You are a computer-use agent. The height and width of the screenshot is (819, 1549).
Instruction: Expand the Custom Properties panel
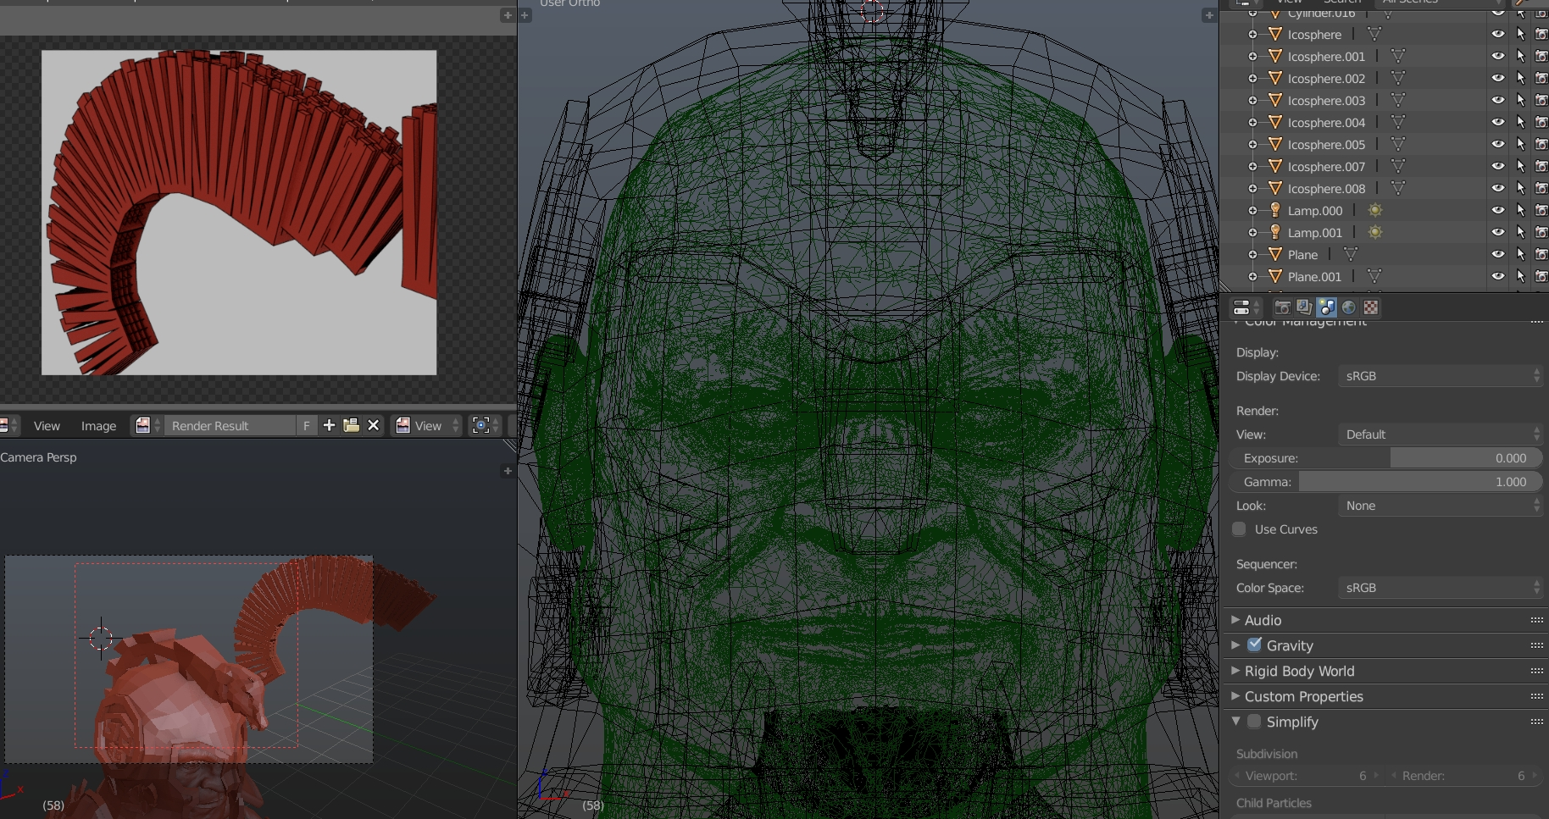[1235, 696]
